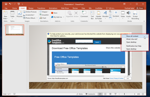Switch to Normal view in status bar
Image resolution: width=150 pixels, height=97 pixels.
(100, 94)
